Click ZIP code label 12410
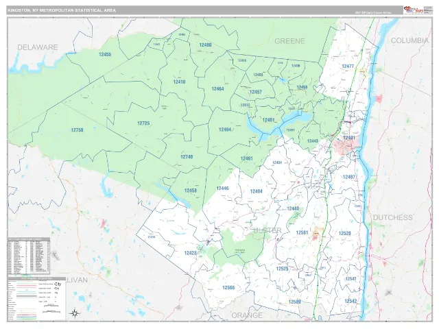 pyautogui.click(x=179, y=82)
